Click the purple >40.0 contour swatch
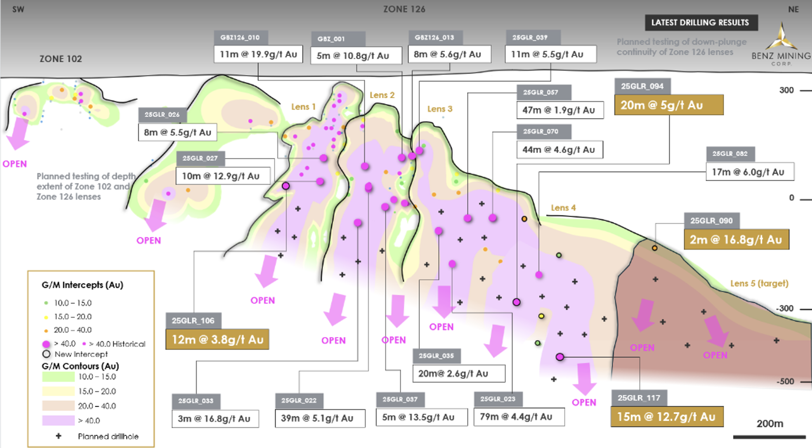This screenshot has height=448, width=812. click(x=58, y=420)
